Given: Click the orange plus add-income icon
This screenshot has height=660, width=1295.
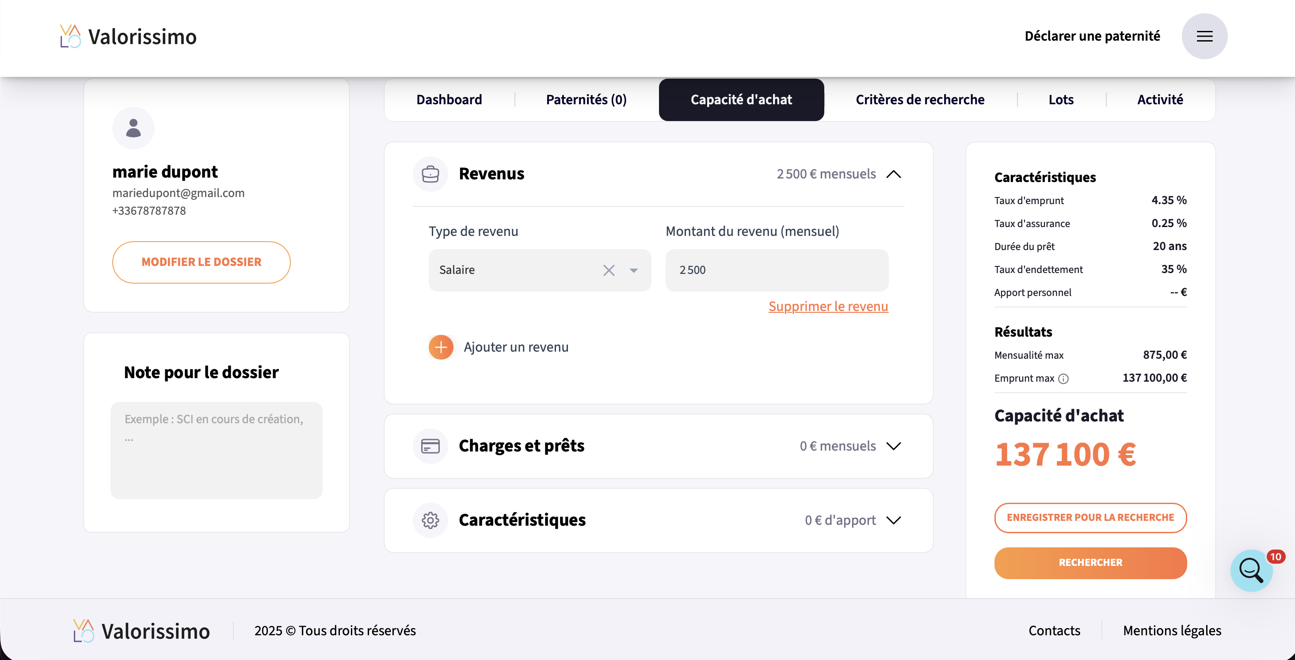Looking at the screenshot, I should coord(441,347).
